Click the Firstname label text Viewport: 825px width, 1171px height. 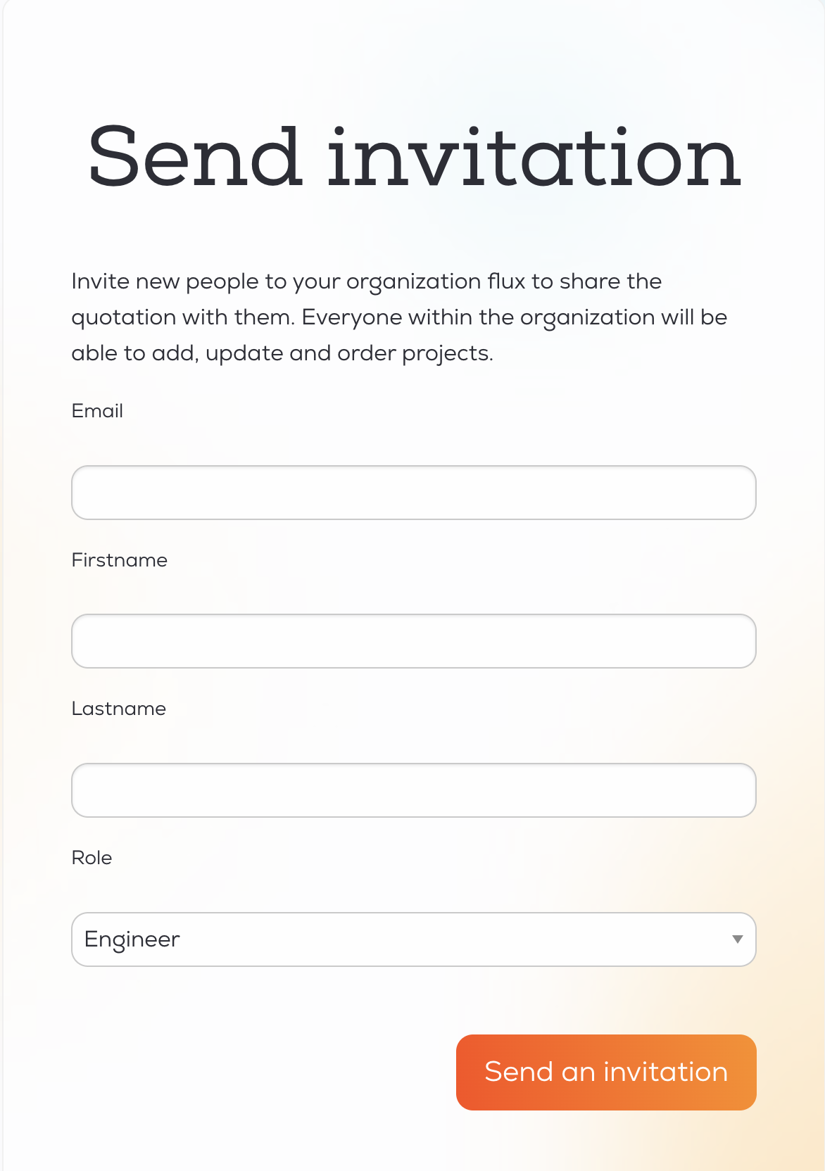120,560
